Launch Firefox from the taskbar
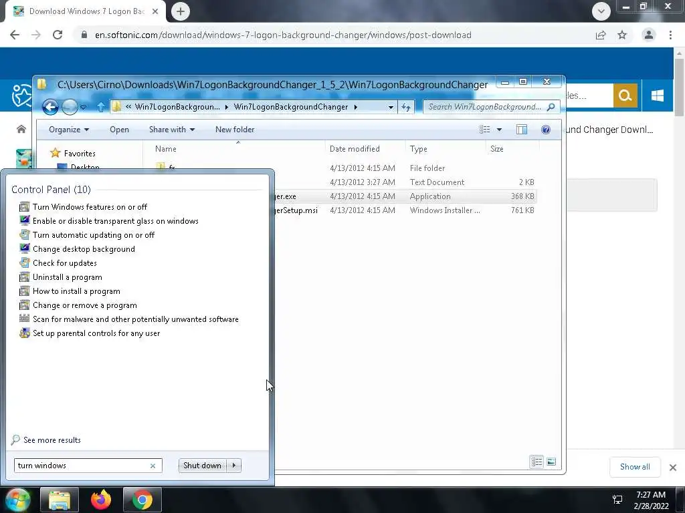 pyautogui.click(x=101, y=500)
